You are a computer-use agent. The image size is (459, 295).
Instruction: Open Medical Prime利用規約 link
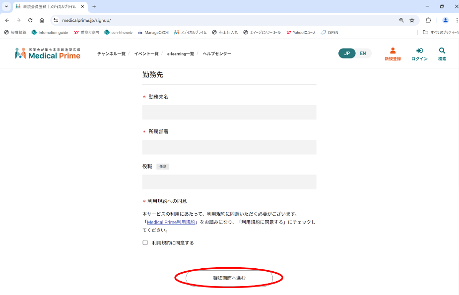click(171, 222)
